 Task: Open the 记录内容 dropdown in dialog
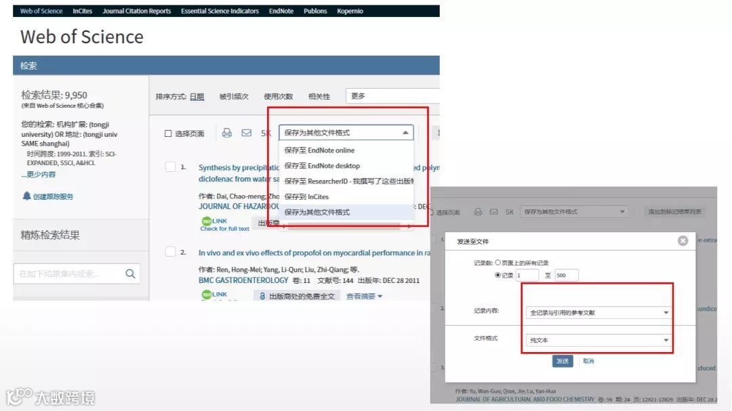click(x=599, y=313)
